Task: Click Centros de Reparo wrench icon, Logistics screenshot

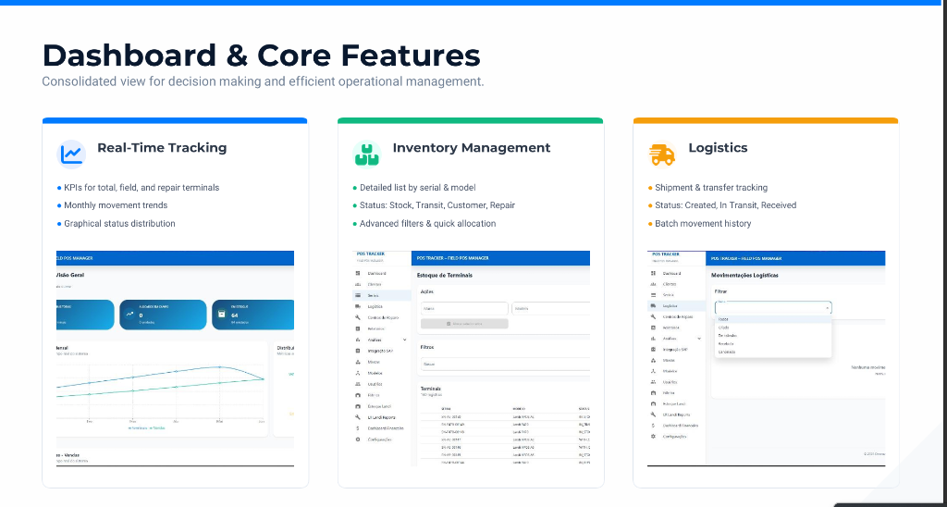Action: point(653,316)
